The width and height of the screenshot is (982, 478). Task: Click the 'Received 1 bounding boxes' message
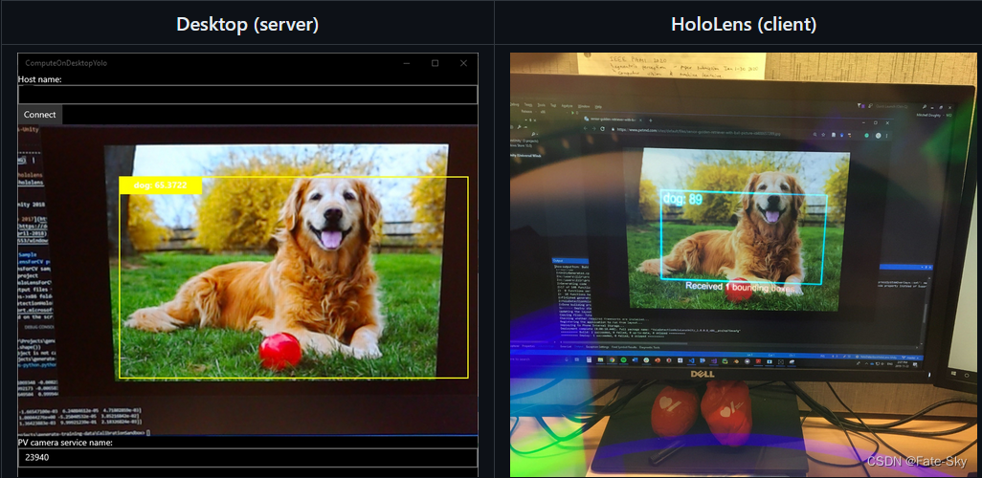point(742,287)
